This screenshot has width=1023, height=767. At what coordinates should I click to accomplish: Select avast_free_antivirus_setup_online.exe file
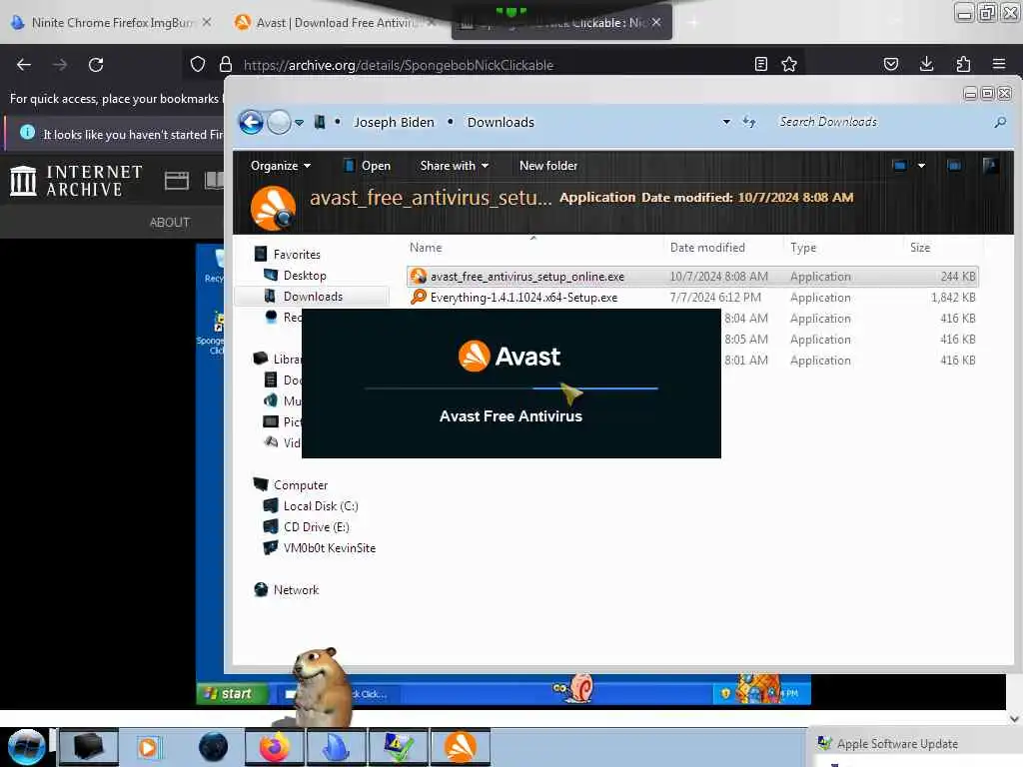692,277
